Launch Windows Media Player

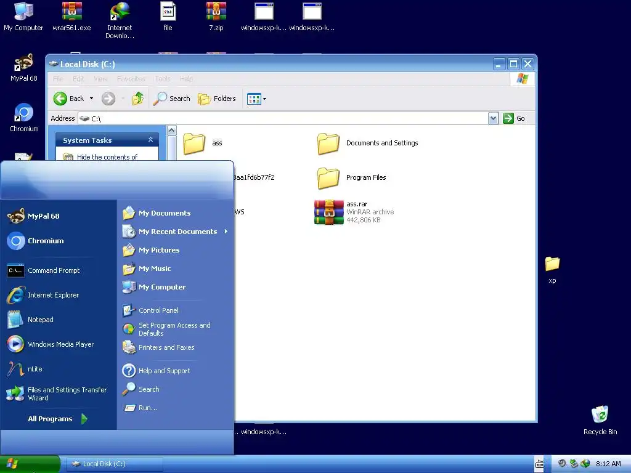[51, 344]
